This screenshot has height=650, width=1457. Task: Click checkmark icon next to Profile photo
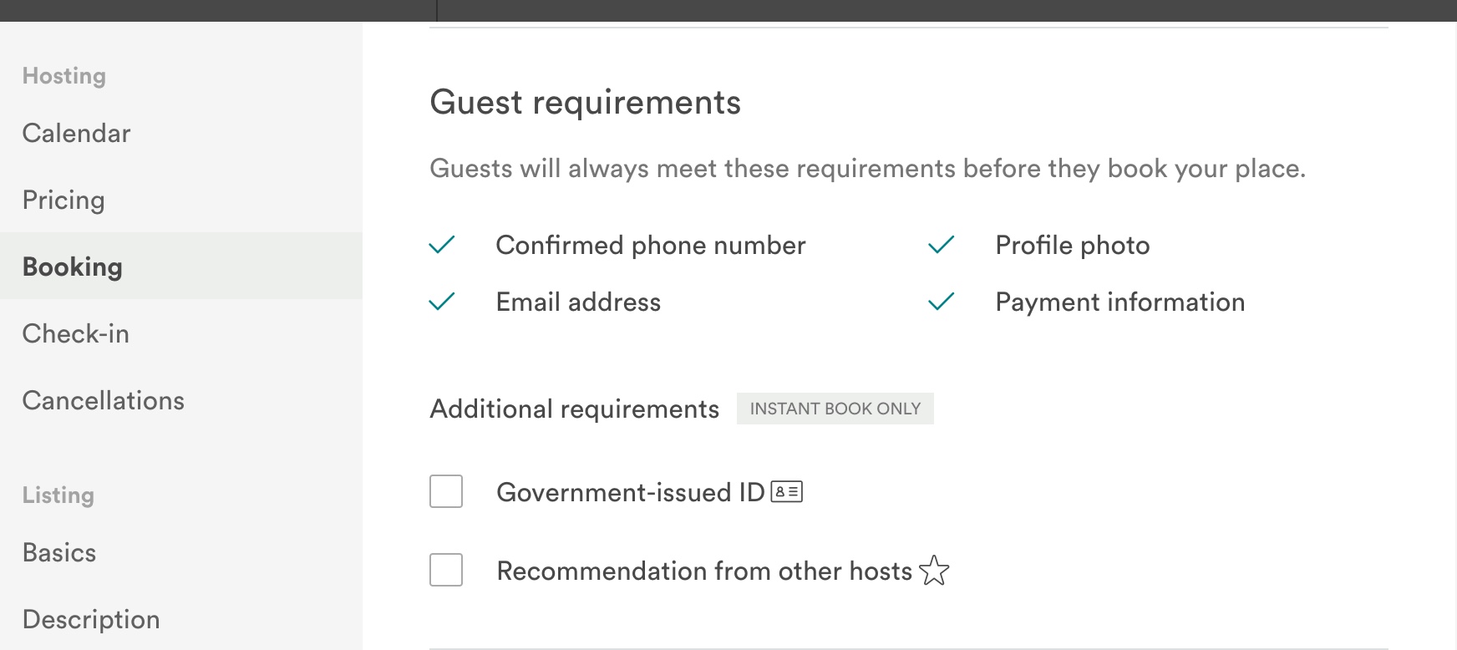click(x=941, y=245)
